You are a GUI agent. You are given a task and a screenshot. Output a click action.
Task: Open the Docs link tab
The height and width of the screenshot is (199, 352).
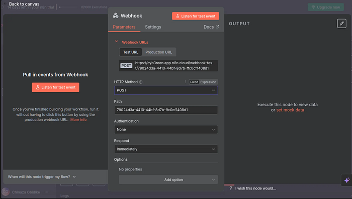[x=211, y=27]
